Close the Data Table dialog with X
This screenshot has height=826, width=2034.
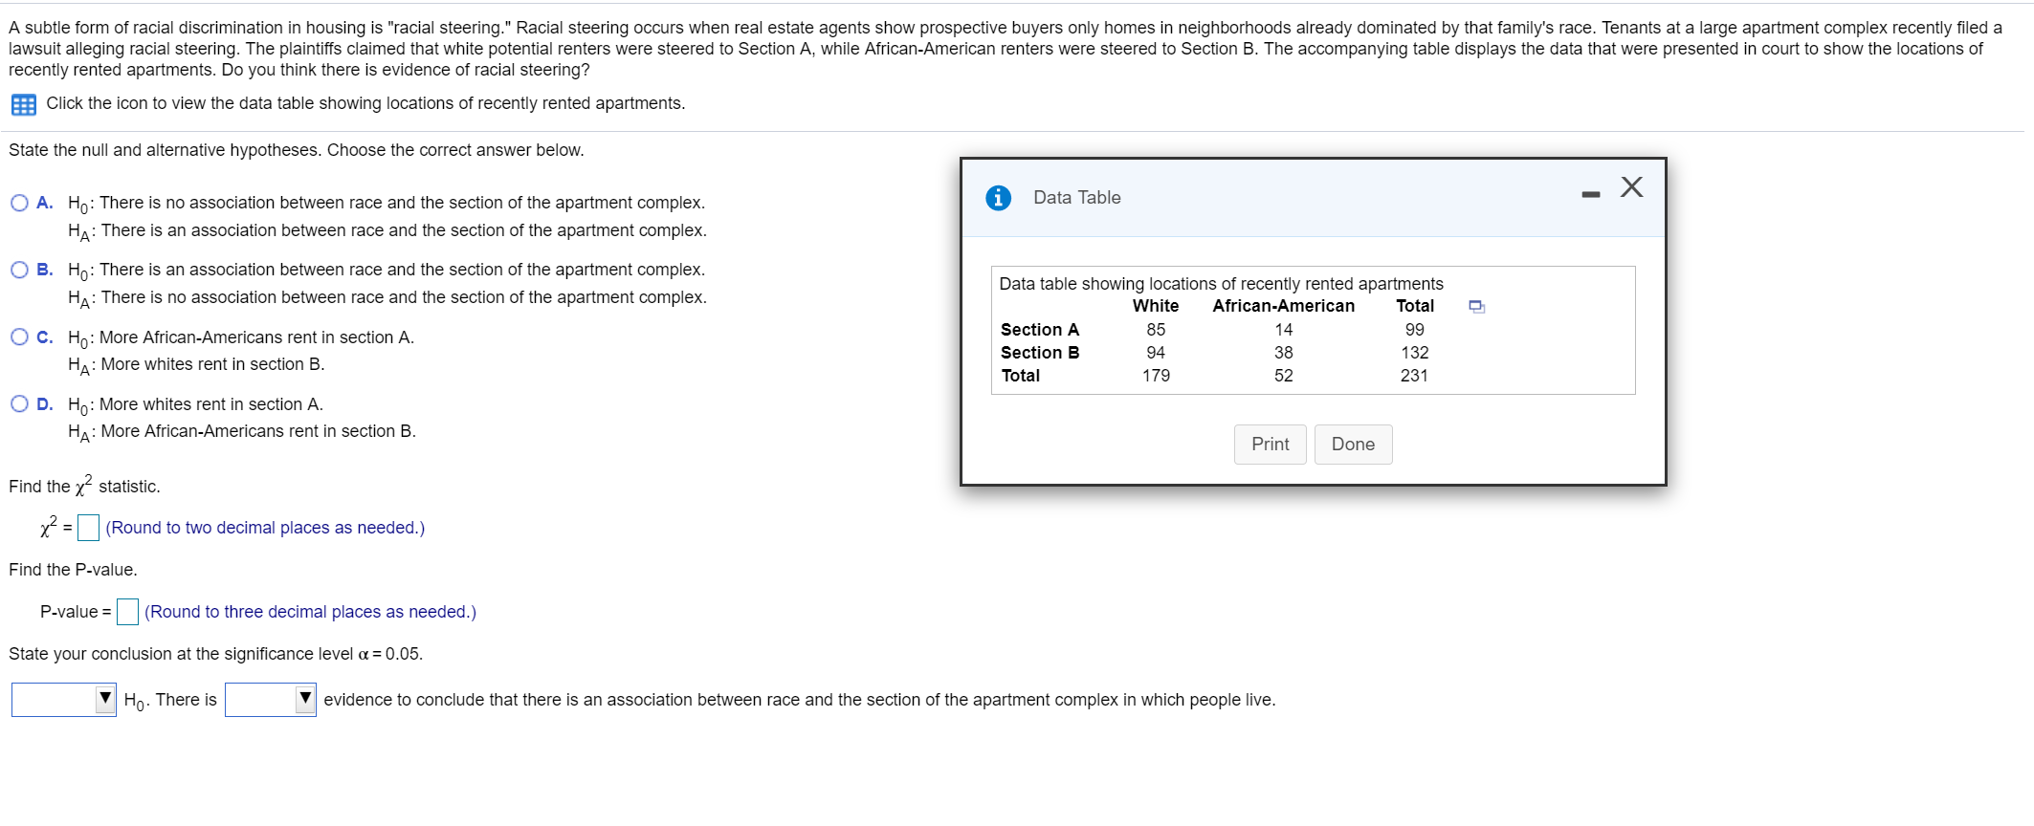pos(1632,187)
